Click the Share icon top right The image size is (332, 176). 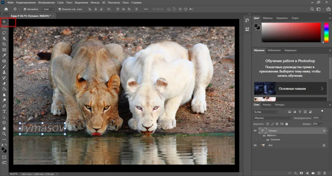[328, 9]
